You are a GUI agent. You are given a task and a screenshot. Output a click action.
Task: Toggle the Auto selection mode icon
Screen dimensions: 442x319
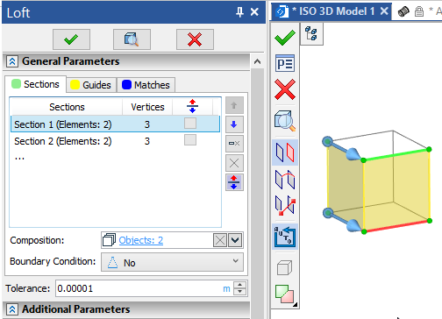coord(285,237)
